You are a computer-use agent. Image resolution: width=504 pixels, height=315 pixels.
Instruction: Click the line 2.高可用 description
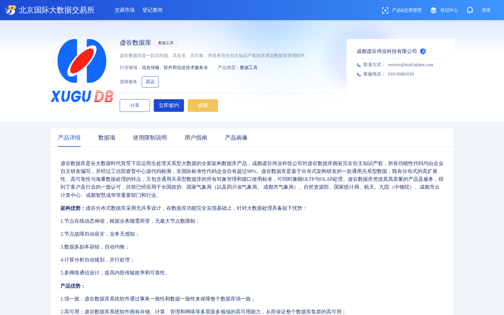pyautogui.click(x=203, y=312)
